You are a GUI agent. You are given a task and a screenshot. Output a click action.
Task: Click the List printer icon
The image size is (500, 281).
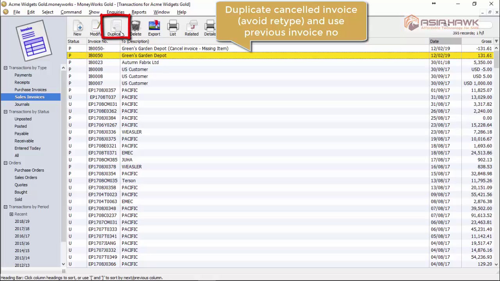point(173,28)
